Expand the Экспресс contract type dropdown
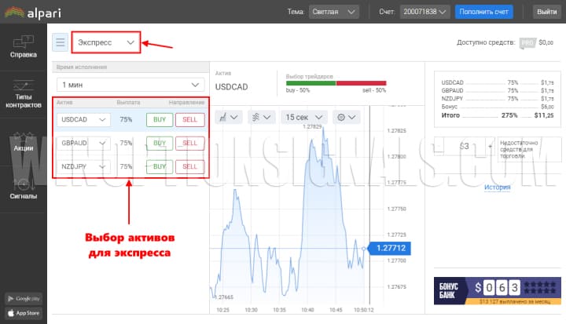566x324 pixels. tap(106, 42)
